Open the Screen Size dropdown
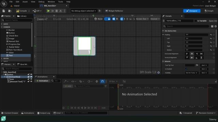The width and height of the screenshot is (218, 122). point(142,19)
